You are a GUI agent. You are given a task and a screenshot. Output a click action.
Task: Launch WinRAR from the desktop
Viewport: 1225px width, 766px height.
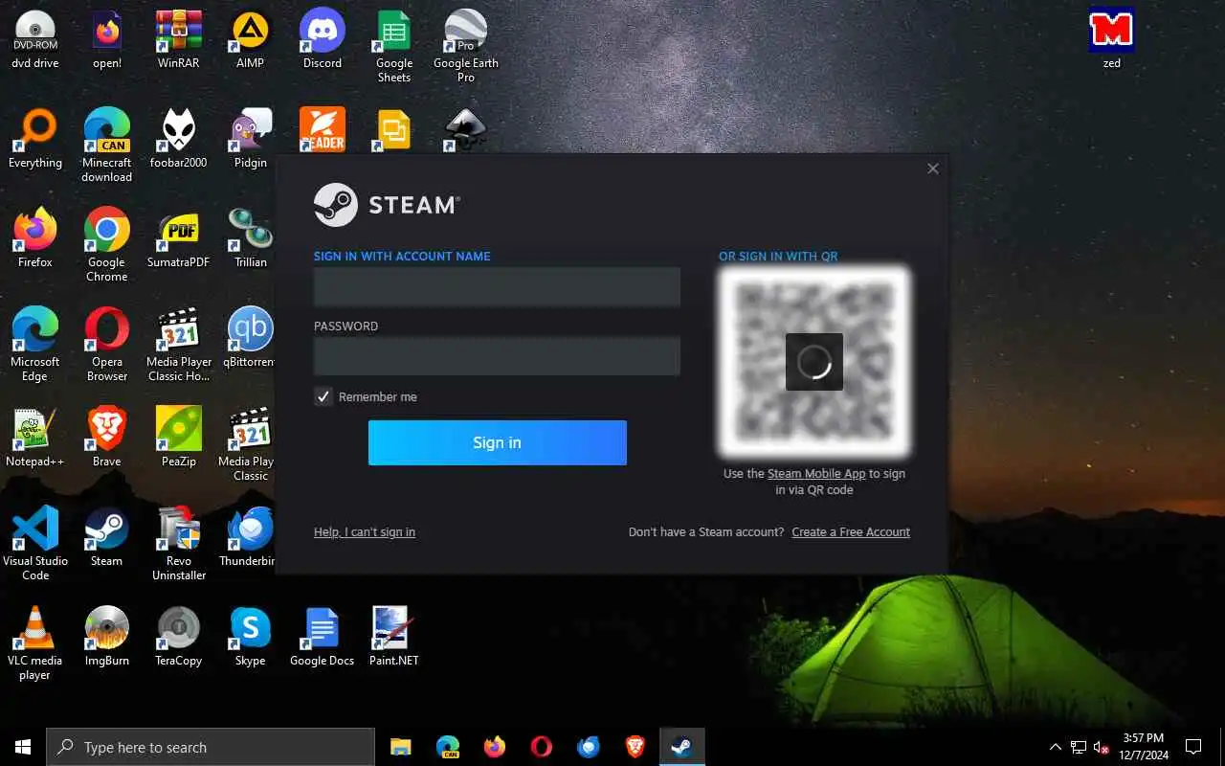pyautogui.click(x=179, y=40)
